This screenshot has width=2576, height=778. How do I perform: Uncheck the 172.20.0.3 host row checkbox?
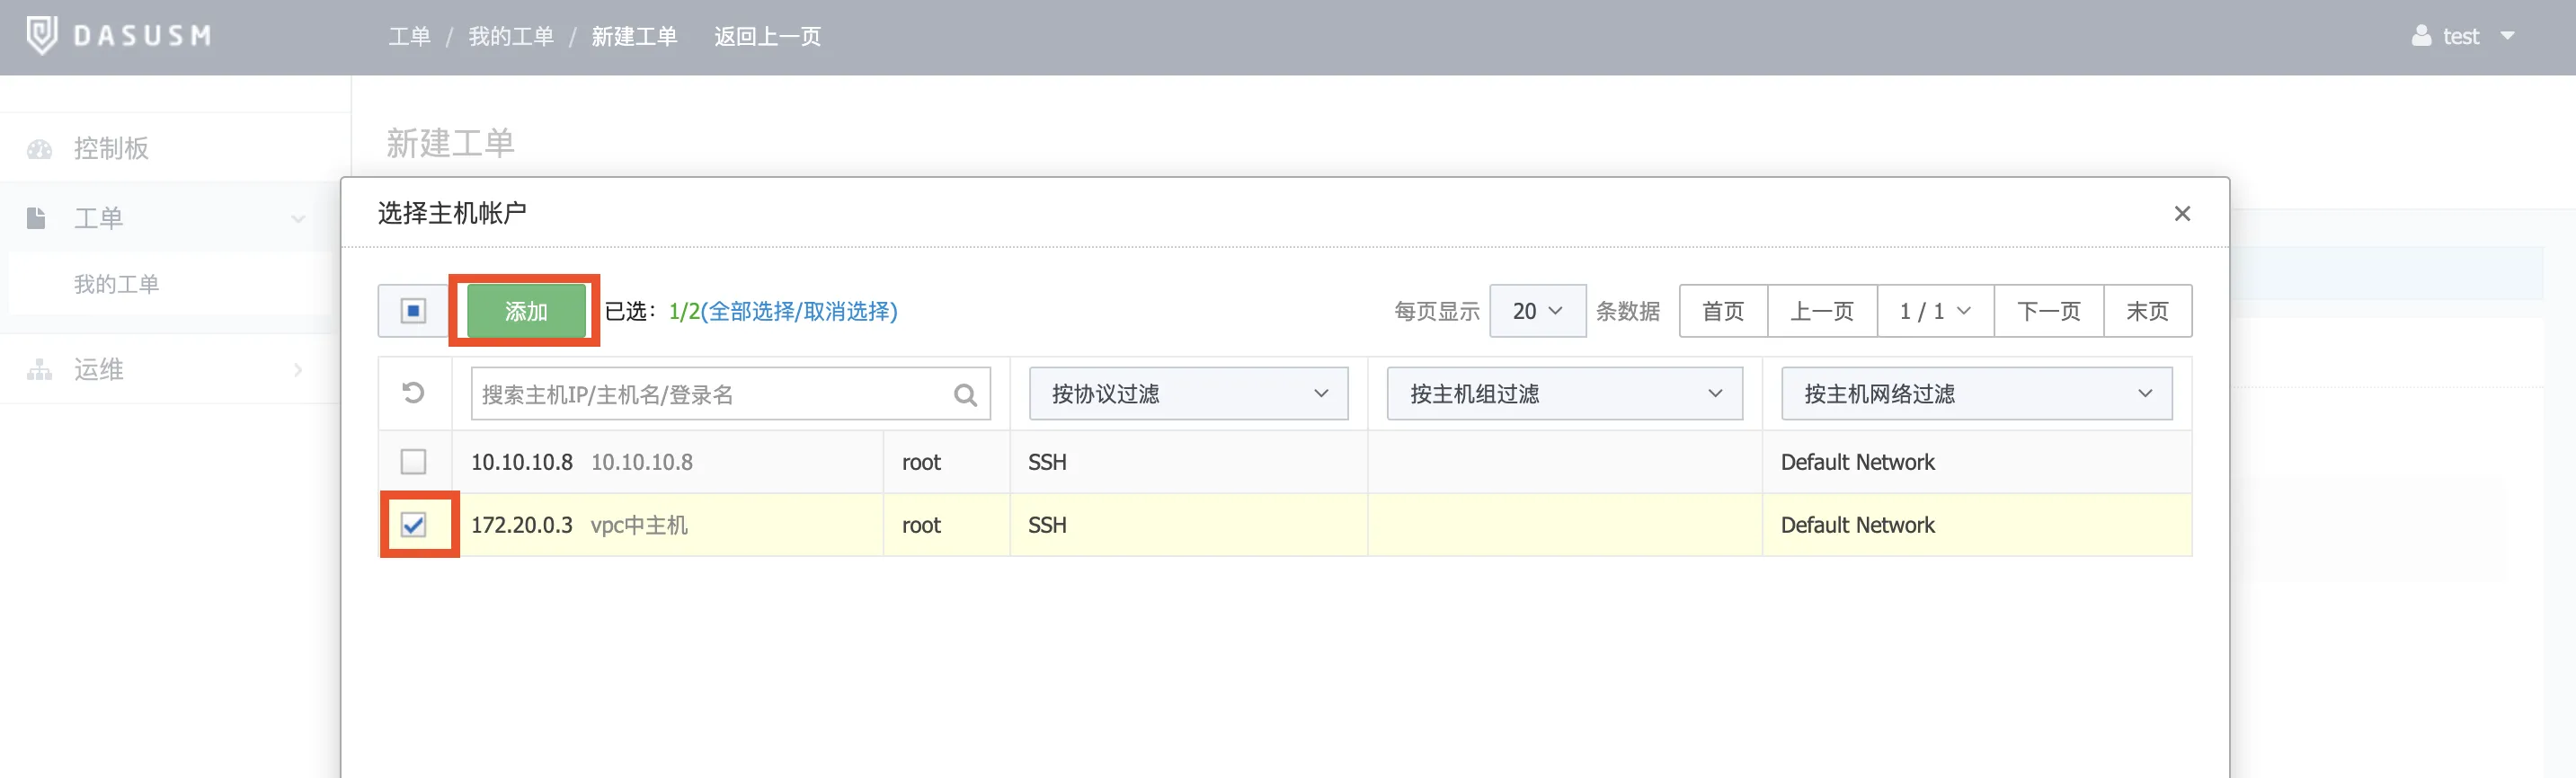413,525
